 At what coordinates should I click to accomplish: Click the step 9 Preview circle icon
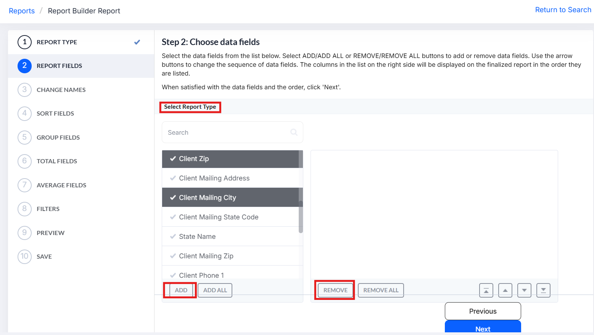(24, 233)
